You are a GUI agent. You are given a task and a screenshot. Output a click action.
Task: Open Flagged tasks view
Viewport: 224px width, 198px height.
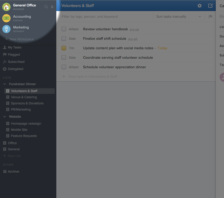click(14, 55)
